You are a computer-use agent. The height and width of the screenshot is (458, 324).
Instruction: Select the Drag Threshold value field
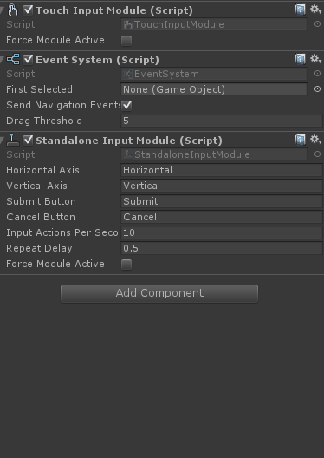tap(222, 121)
